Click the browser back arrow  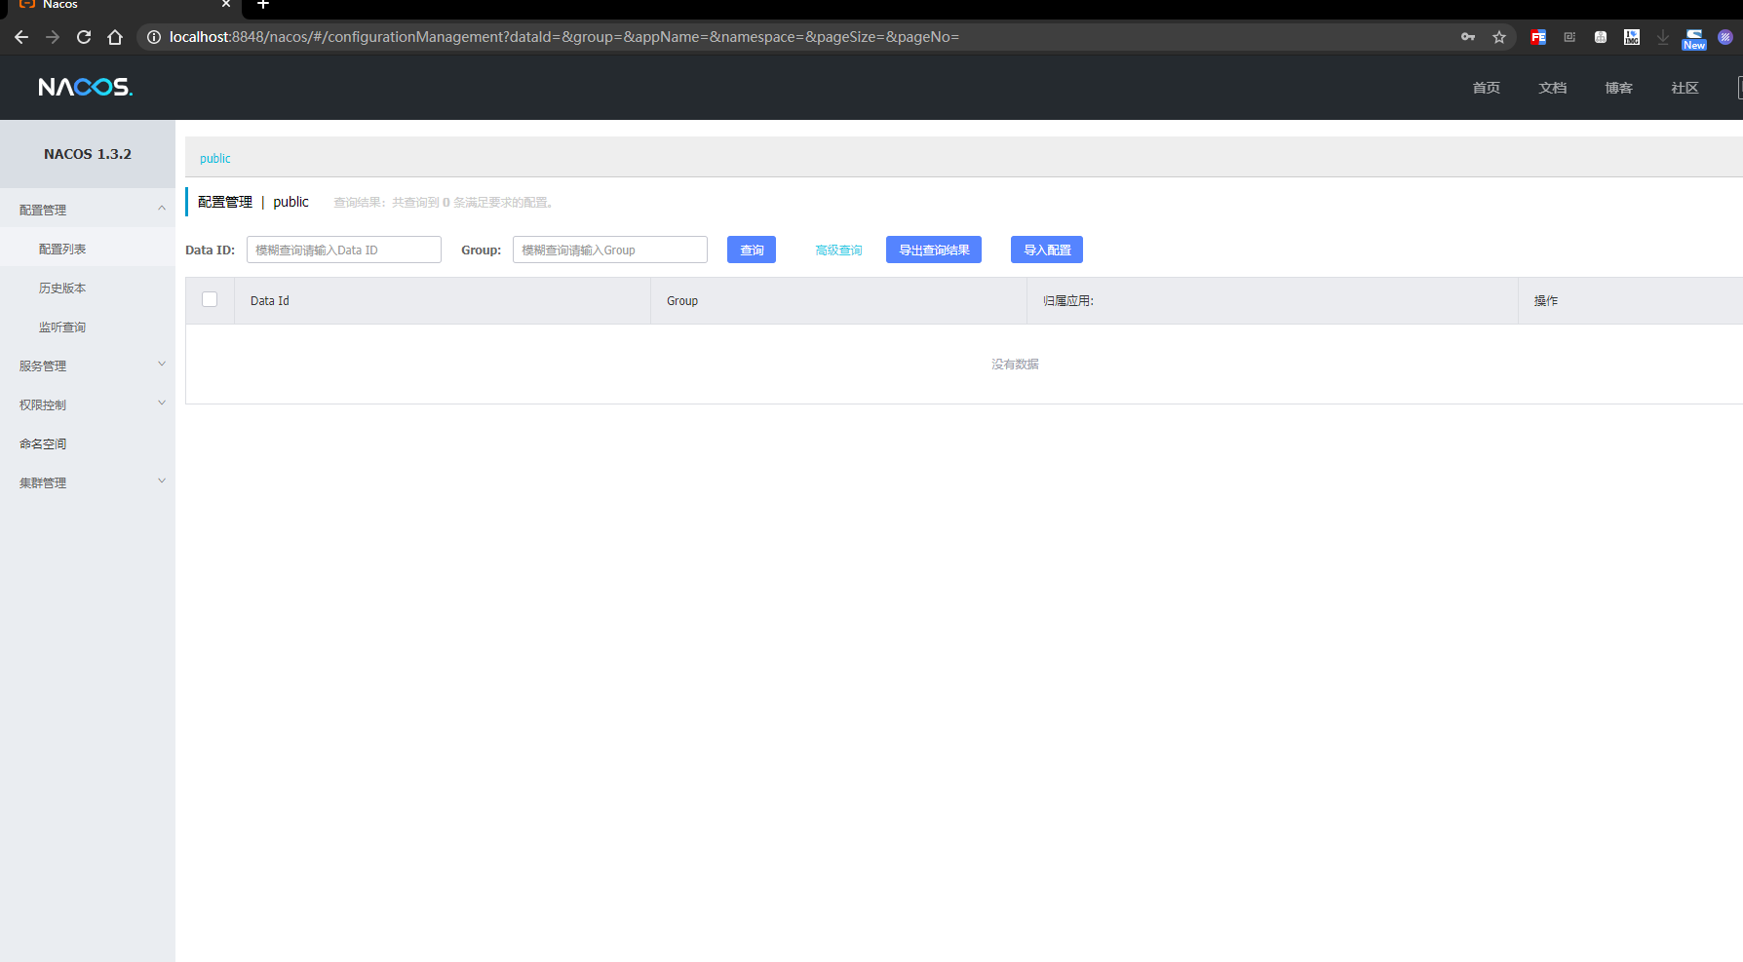pos(21,37)
